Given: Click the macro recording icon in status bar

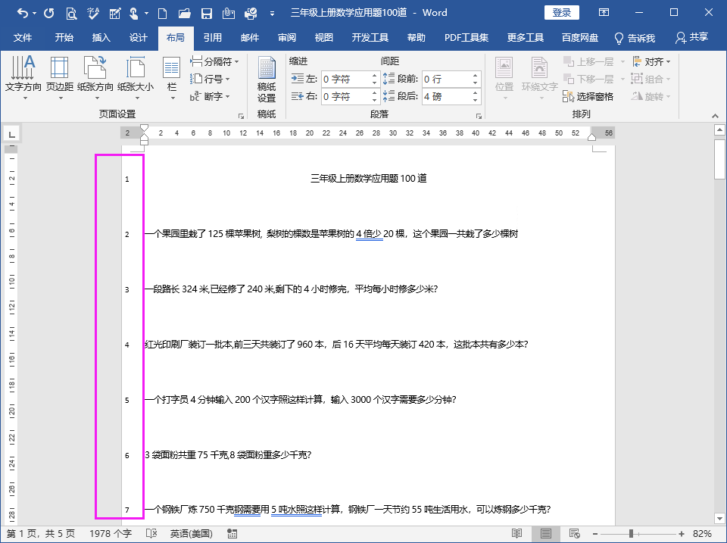Looking at the screenshot, I should [232, 534].
